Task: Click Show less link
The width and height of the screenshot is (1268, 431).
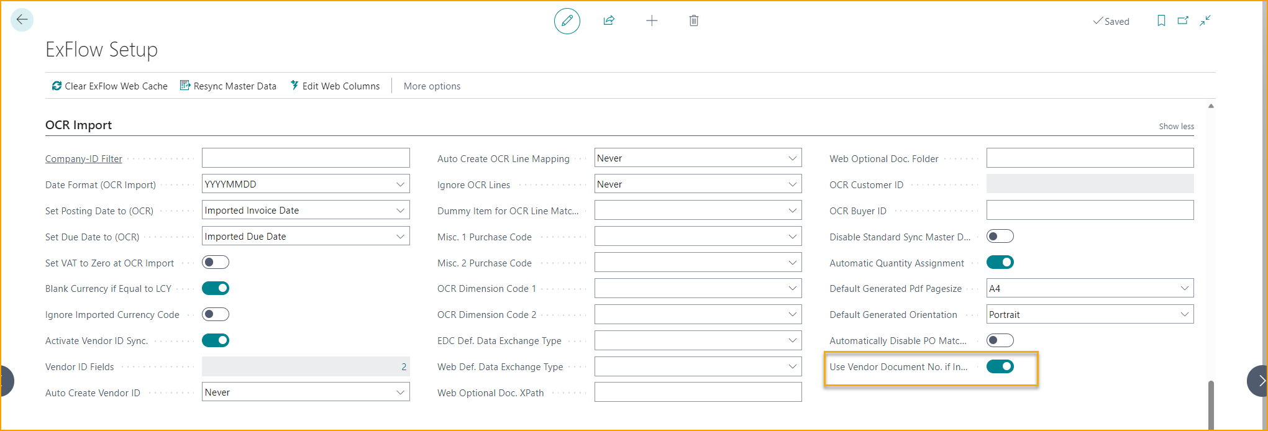Action: coord(1176,126)
